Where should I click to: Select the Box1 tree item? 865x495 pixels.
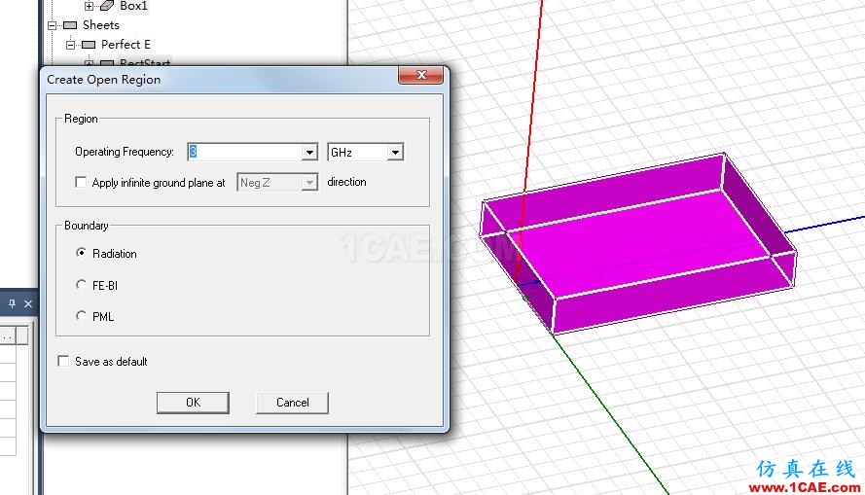click(133, 6)
